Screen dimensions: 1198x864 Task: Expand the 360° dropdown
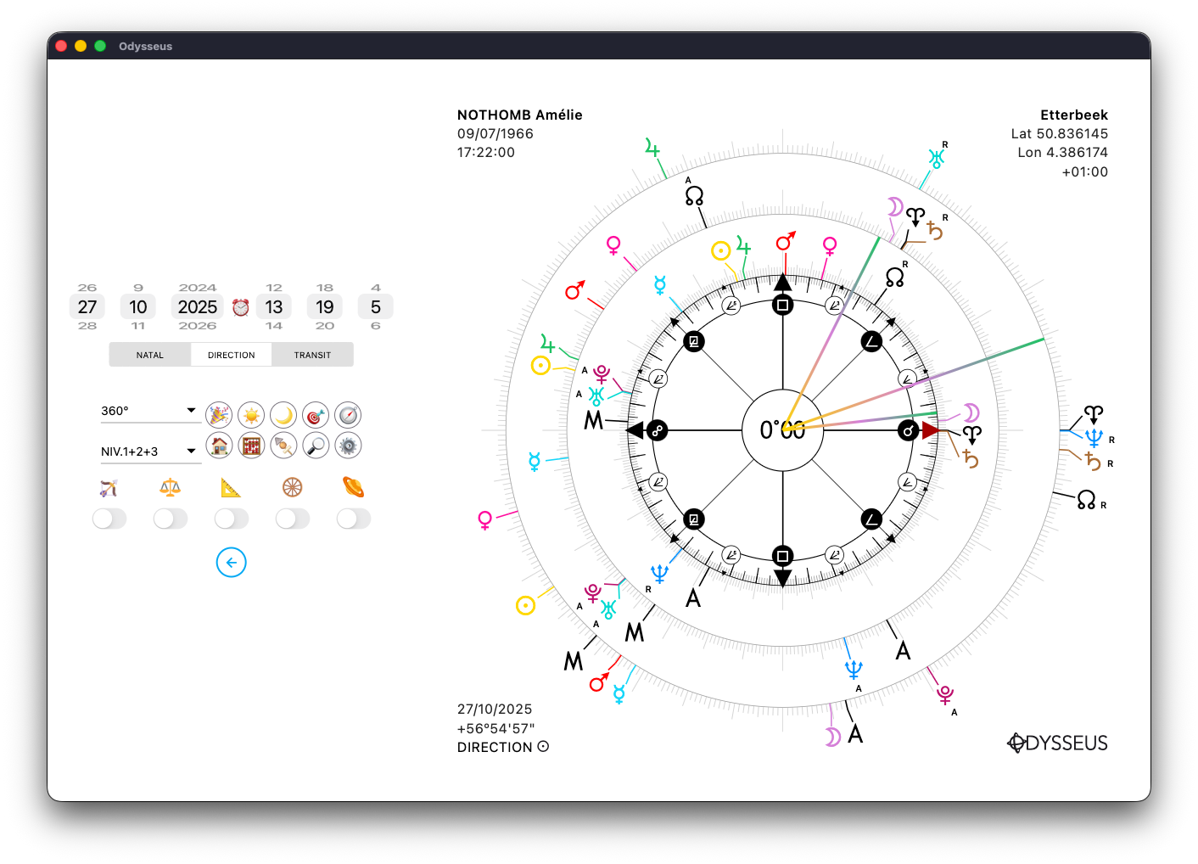tap(150, 411)
